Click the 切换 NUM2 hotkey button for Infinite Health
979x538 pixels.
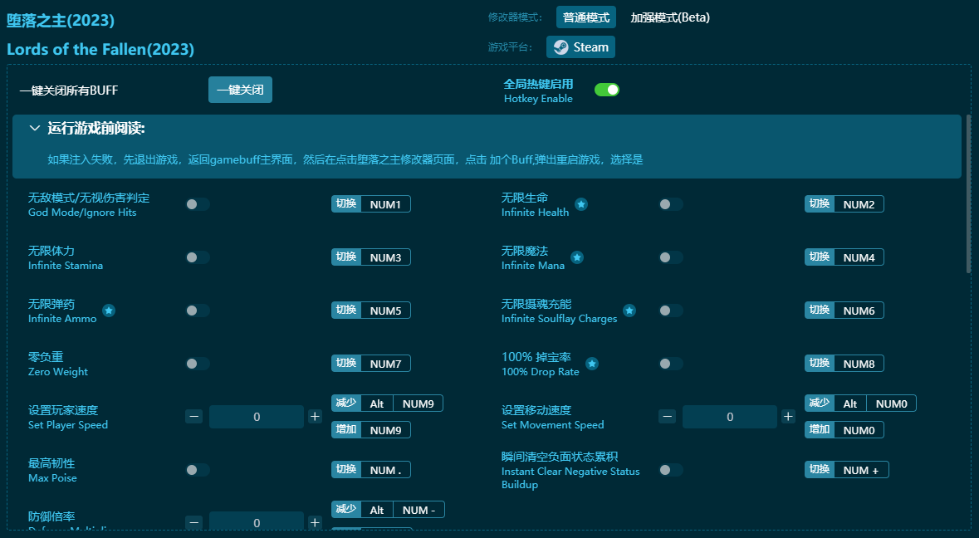pyautogui.click(x=844, y=203)
